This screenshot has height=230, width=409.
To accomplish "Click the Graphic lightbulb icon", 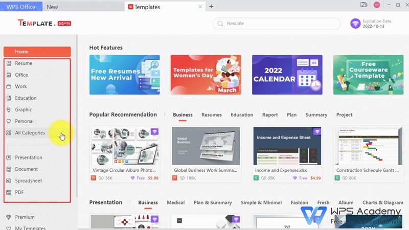I will (9, 109).
